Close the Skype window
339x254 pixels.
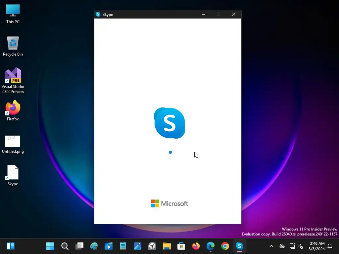click(x=234, y=14)
